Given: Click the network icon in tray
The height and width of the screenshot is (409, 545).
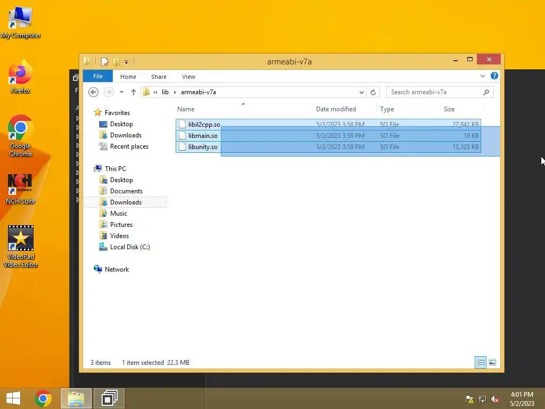Looking at the screenshot, I should pyautogui.click(x=482, y=399).
